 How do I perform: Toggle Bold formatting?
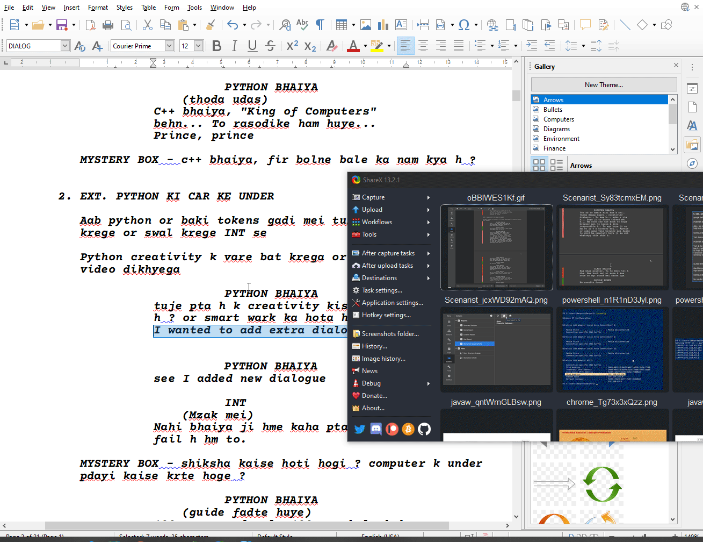pyautogui.click(x=217, y=46)
